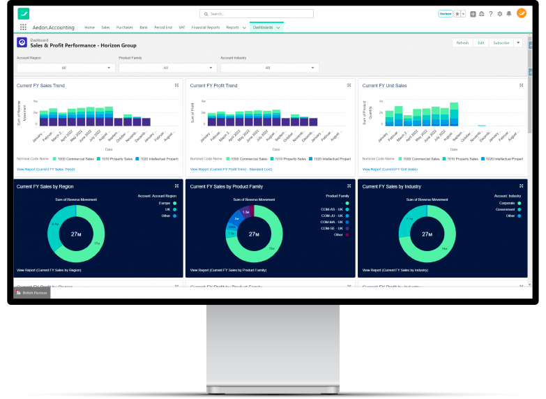The width and height of the screenshot is (546, 399).
Task: Open the more actions arrow beside Subscribe
Action: tap(518, 43)
